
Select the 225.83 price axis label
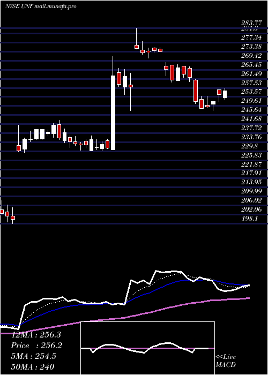(251, 155)
